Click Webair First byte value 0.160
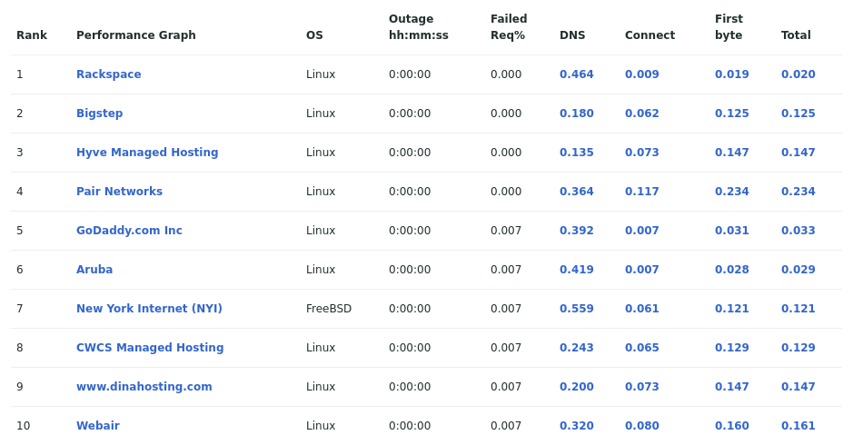 (x=731, y=425)
